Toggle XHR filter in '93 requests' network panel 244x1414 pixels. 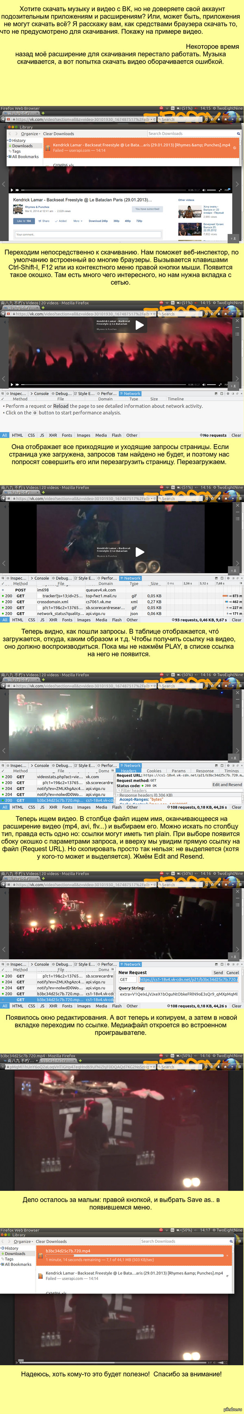(x=53, y=620)
